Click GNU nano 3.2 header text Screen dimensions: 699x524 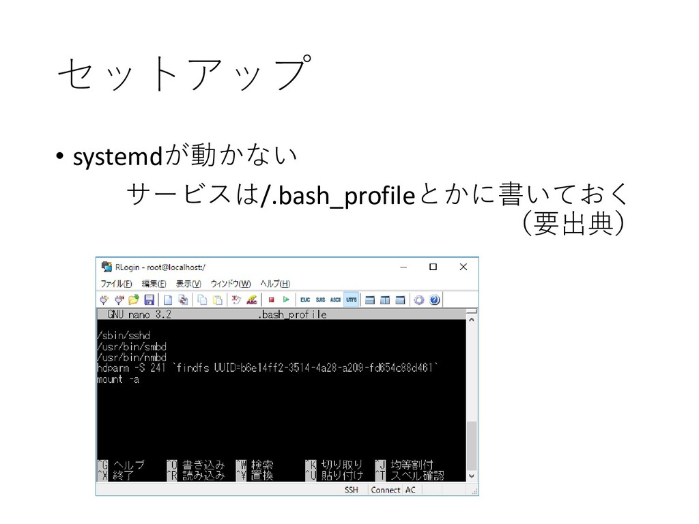139,315
